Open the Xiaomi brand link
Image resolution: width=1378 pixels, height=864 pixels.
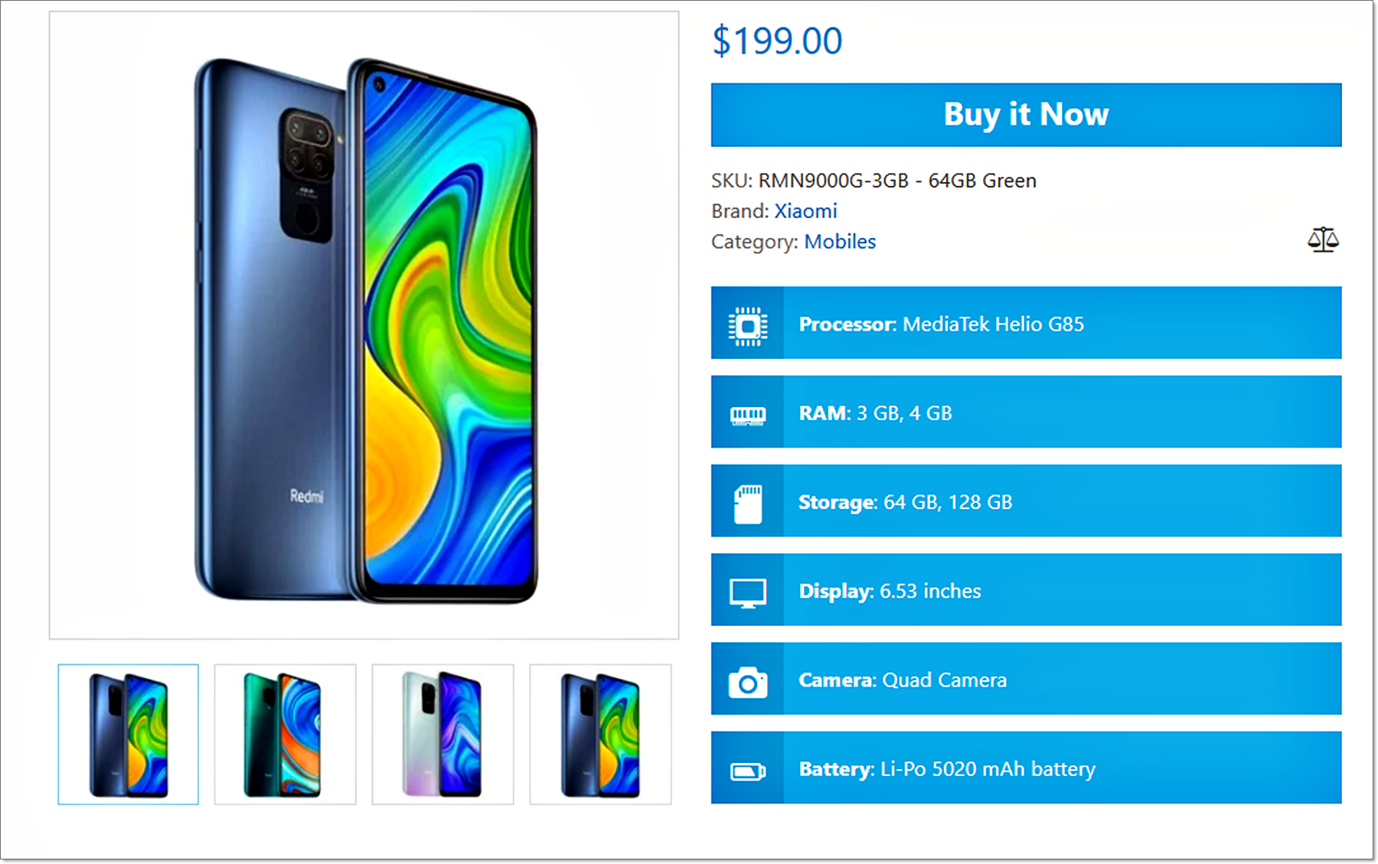[x=805, y=211]
